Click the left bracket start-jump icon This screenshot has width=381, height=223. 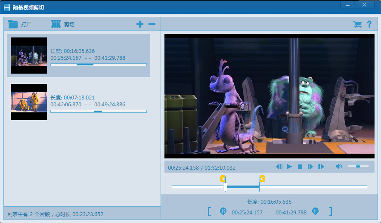[209, 211]
